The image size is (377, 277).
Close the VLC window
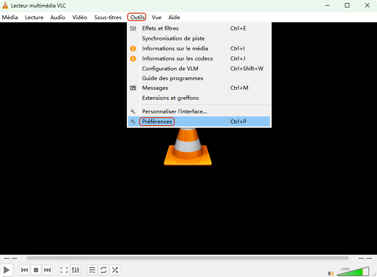tap(367, 5)
